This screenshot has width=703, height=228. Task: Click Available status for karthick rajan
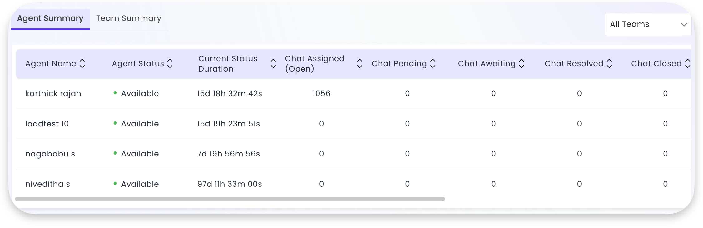pos(140,94)
